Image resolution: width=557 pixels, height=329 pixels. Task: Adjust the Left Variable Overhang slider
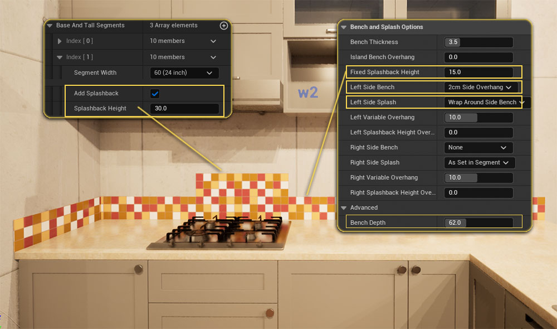[x=478, y=118]
